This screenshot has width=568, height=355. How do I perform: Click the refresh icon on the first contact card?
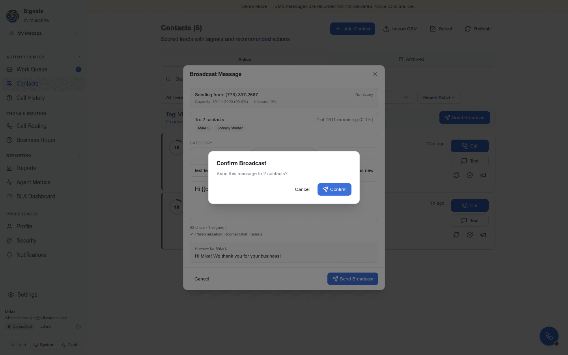click(x=456, y=175)
